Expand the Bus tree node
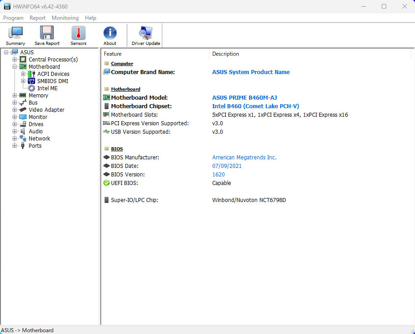Image resolution: width=415 pixels, height=334 pixels. 14,102
